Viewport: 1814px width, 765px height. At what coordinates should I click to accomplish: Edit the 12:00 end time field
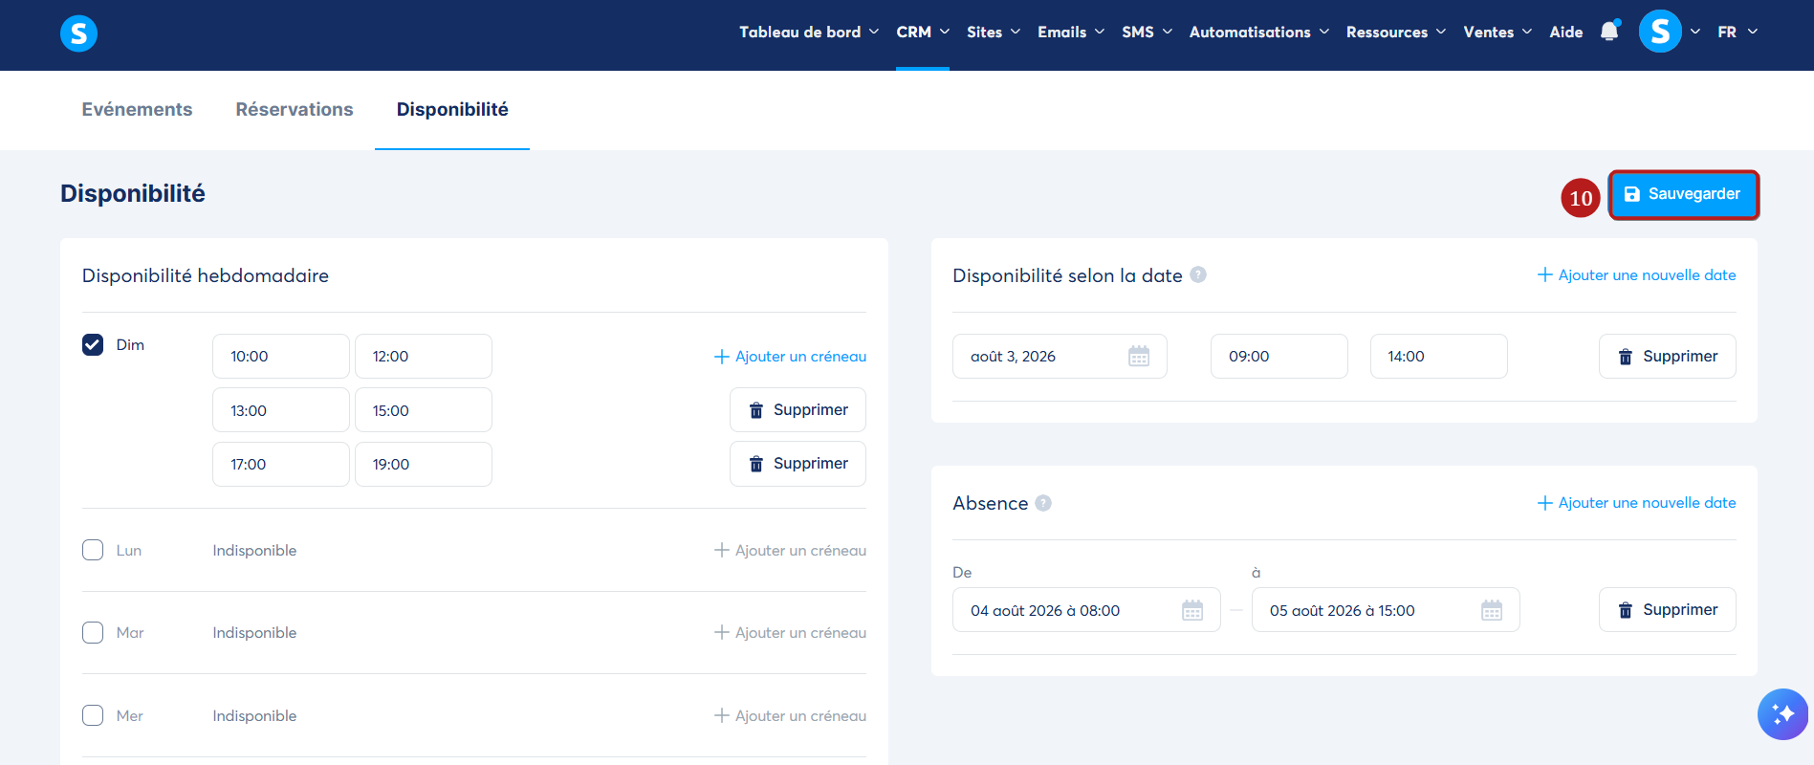424,357
